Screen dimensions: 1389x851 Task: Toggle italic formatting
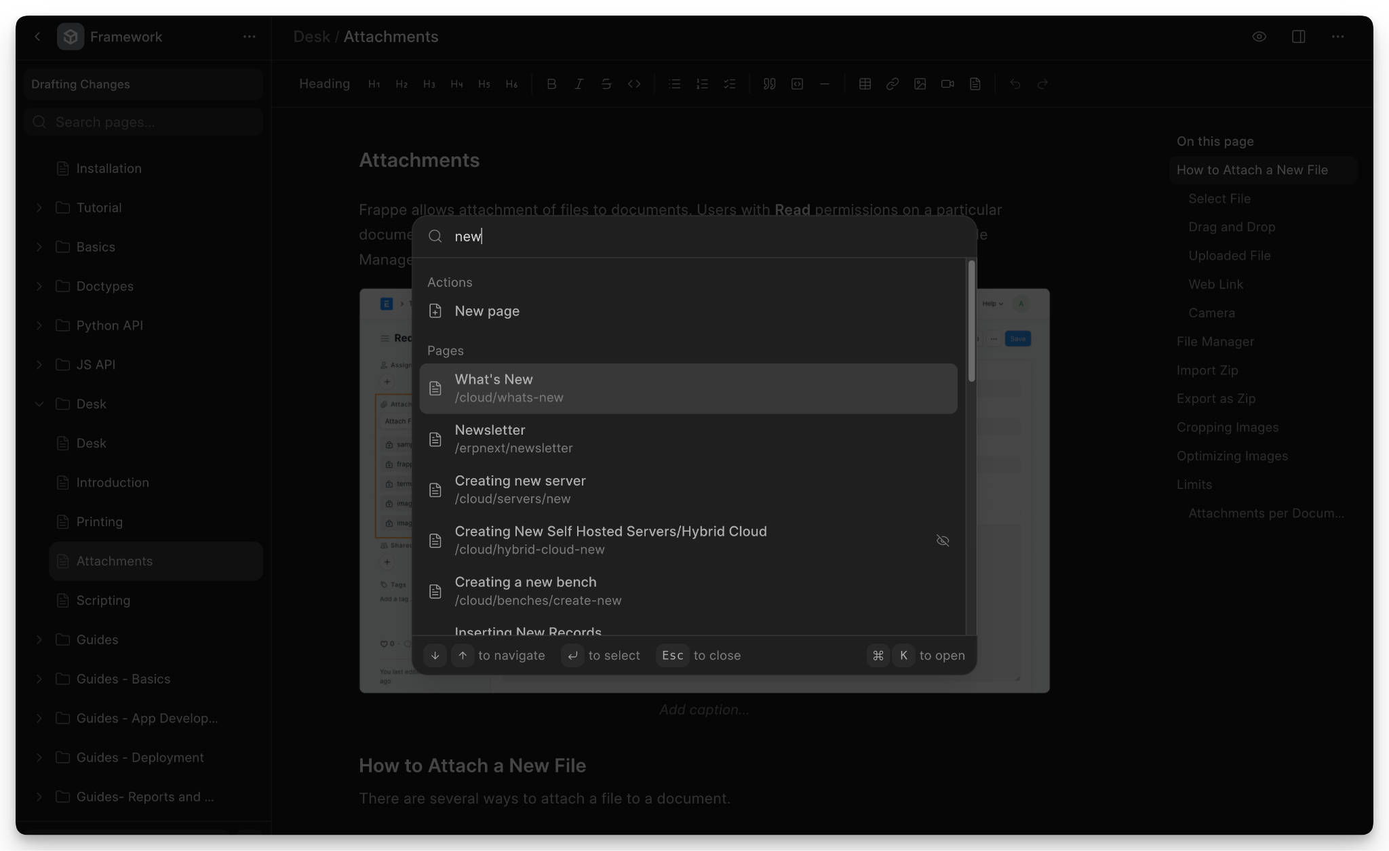click(x=579, y=84)
